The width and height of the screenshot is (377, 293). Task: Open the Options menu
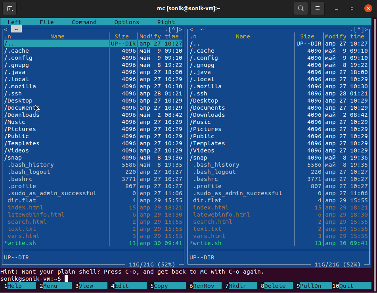click(x=127, y=22)
